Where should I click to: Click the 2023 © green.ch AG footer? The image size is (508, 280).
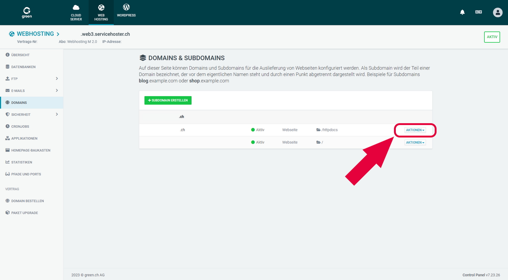tap(88, 275)
